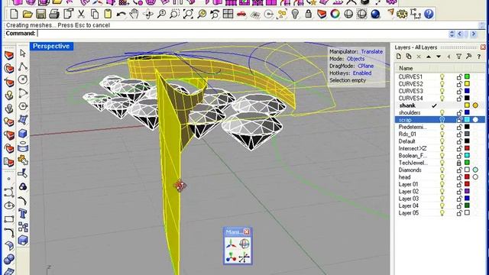
Task: Print using the printer icon
Action: [54, 14]
